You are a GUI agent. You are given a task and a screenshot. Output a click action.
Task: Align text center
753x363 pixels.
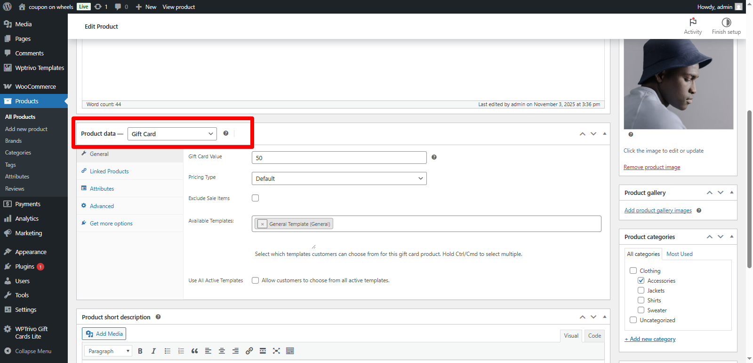click(x=222, y=351)
